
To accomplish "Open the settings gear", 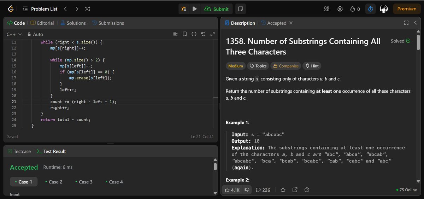I will click(340, 9).
